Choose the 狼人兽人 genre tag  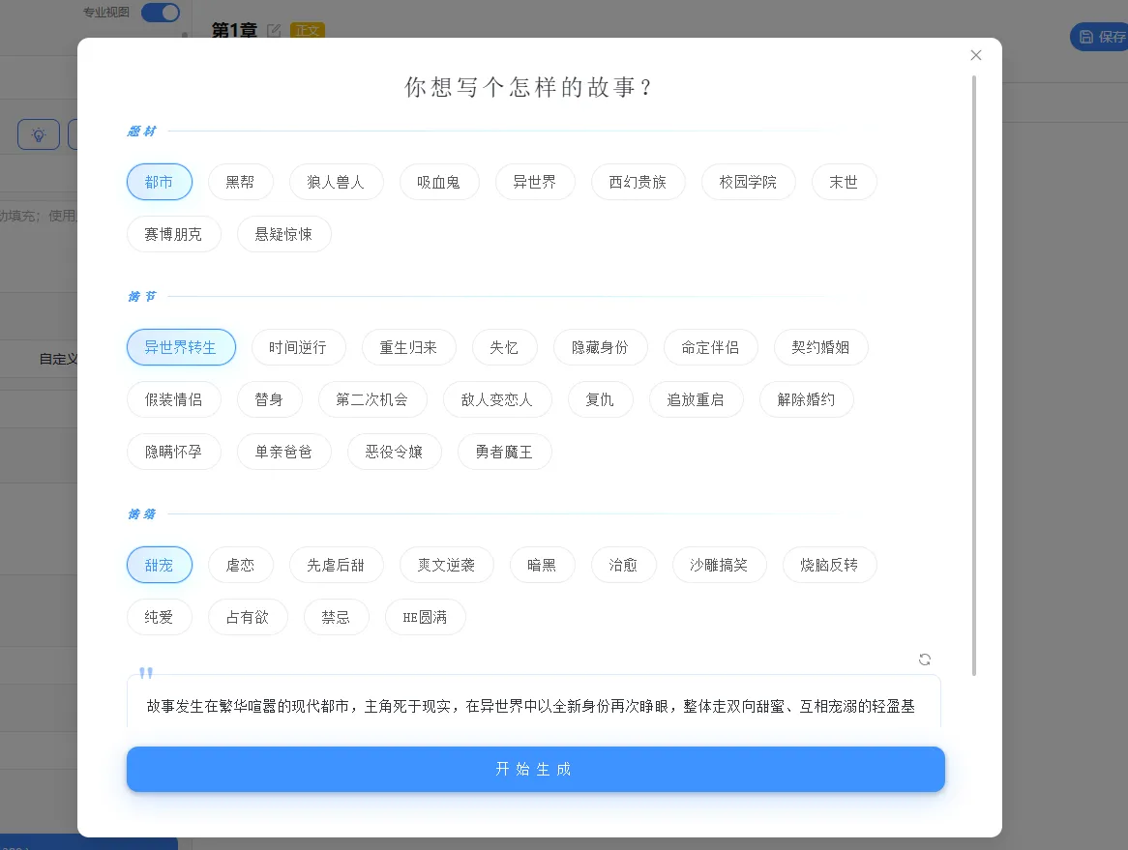(x=336, y=182)
